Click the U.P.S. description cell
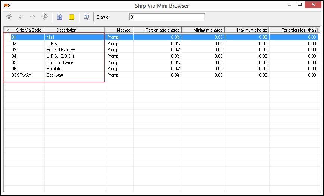 coord(75,44)
